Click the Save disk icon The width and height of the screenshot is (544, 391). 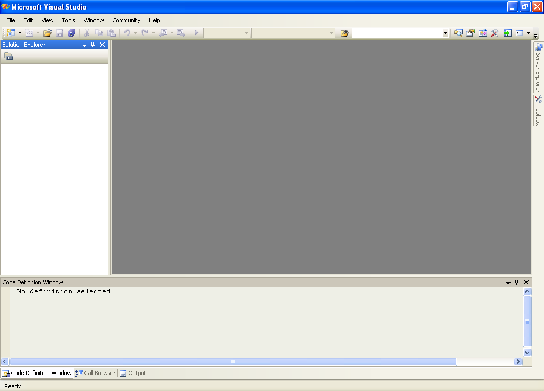[59, 33]
